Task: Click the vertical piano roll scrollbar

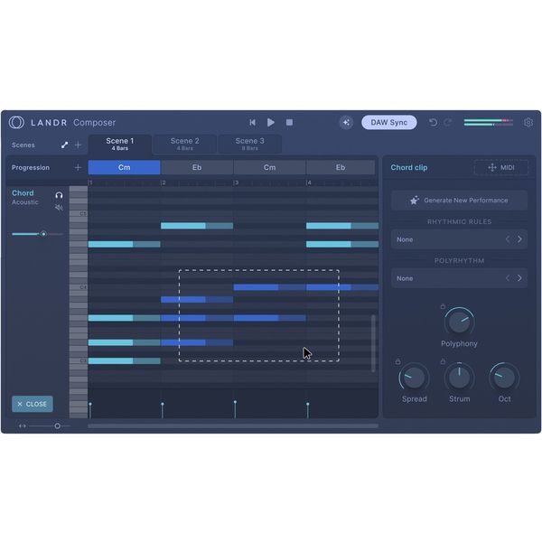Action: (373, 343)
